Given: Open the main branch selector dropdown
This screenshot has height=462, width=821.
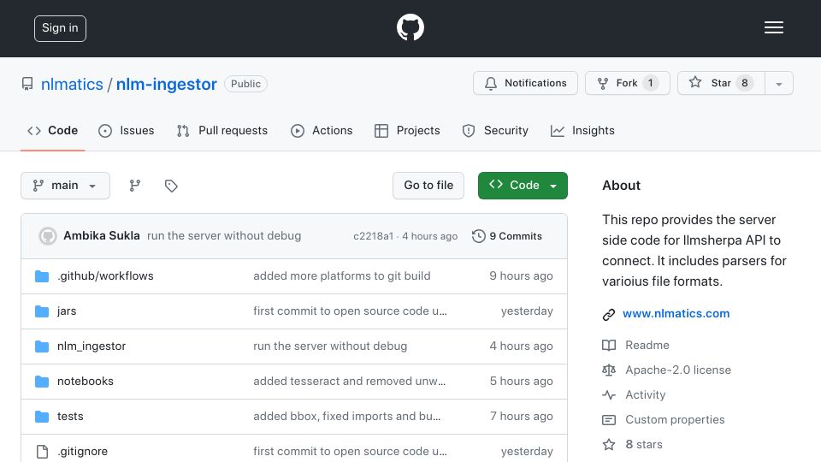Looking at the screenshot, I should point(66,186).
